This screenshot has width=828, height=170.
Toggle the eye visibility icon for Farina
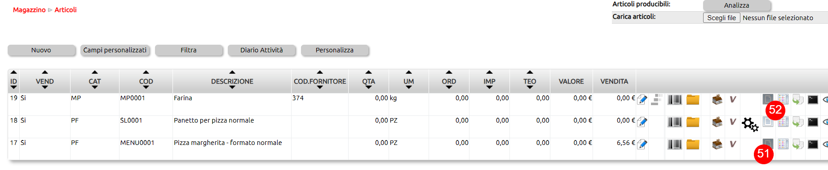pyautogui.click(x=825, y=99)
